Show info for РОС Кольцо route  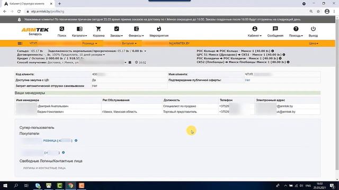click(273, 51)
